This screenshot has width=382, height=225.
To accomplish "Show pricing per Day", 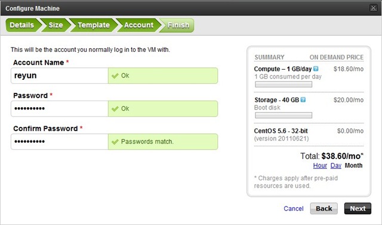I will pos(335,165).
